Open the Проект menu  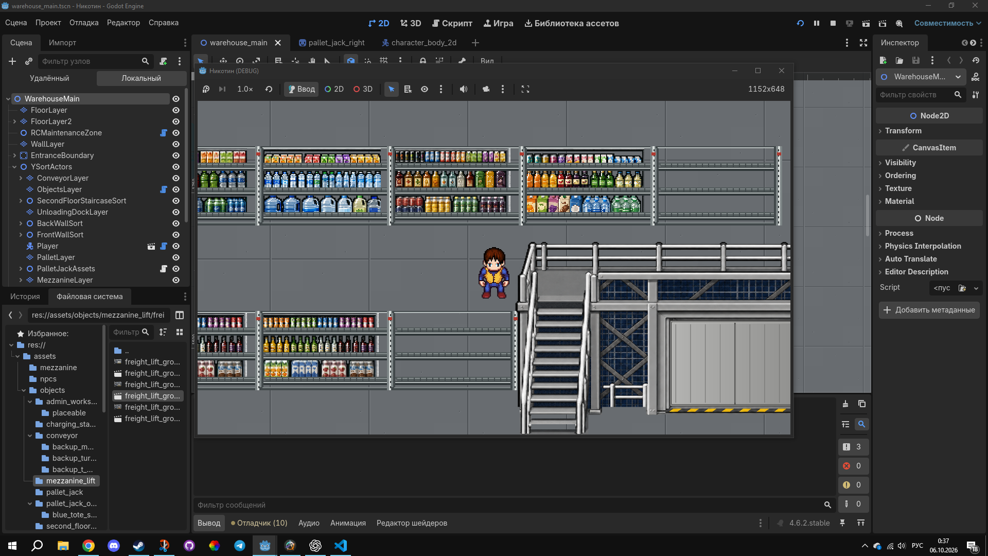(48, 23)
